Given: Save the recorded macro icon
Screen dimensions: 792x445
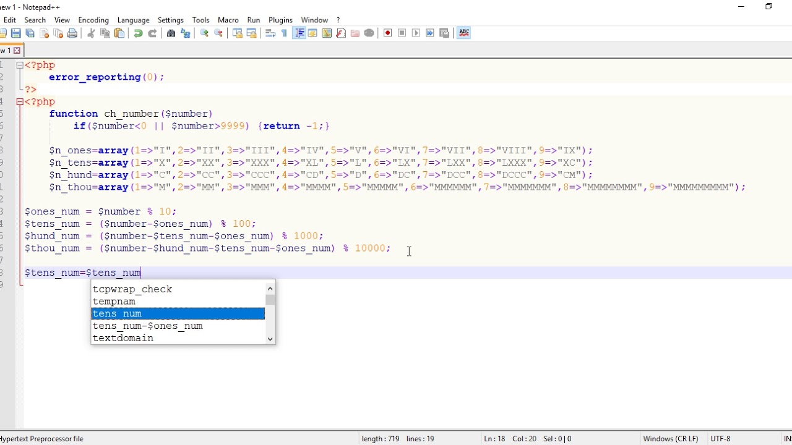Looking at the screenshot, I should [x=444, y=33].
